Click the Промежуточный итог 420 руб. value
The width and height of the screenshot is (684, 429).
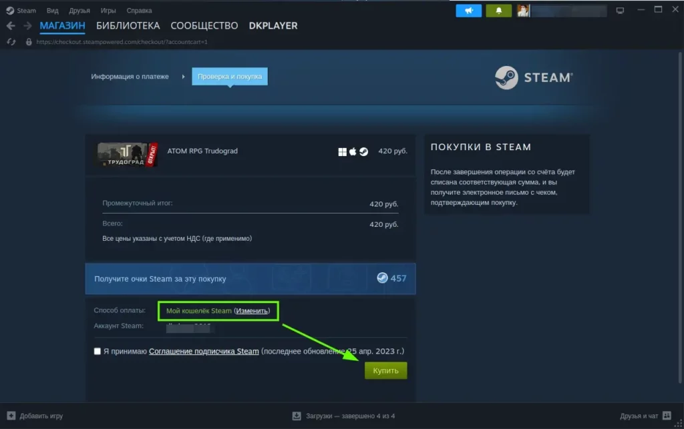(x=384, y=204)
